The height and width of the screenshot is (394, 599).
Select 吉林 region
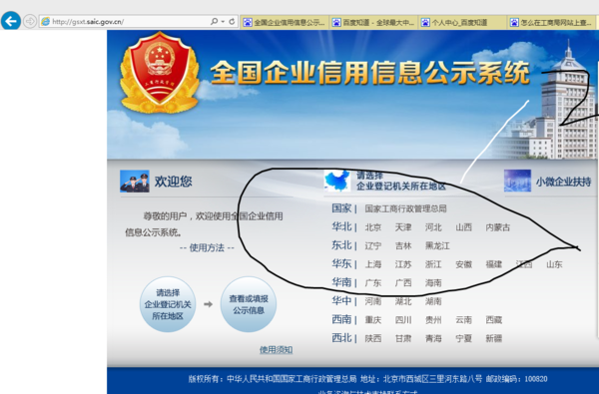403,245
